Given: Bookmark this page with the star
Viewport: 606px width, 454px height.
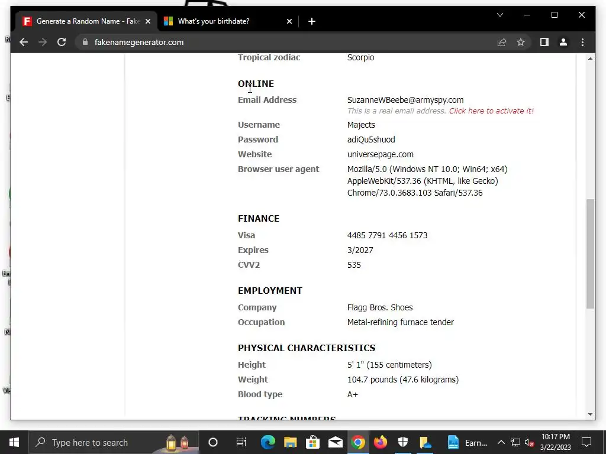Looking at the screenshot, I should pos(521,42).
